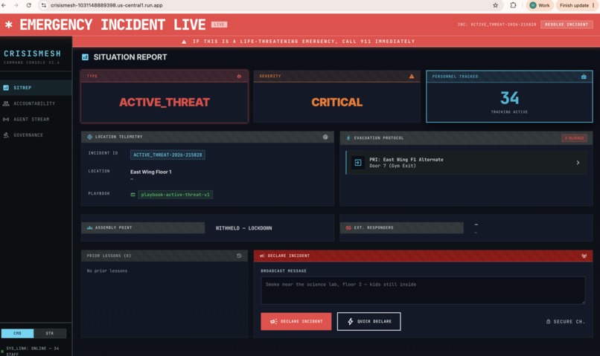Viewport: 600px width, 356px height.
Task: Click the Finish update button
Action: [x=577, y=5]
